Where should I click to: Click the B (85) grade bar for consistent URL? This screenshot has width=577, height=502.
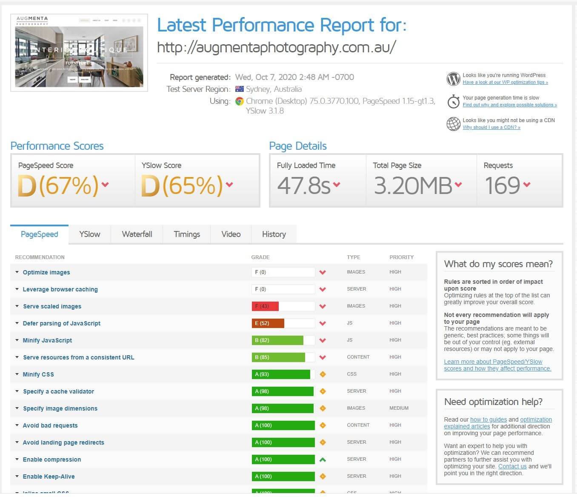(x=283, y=357)
